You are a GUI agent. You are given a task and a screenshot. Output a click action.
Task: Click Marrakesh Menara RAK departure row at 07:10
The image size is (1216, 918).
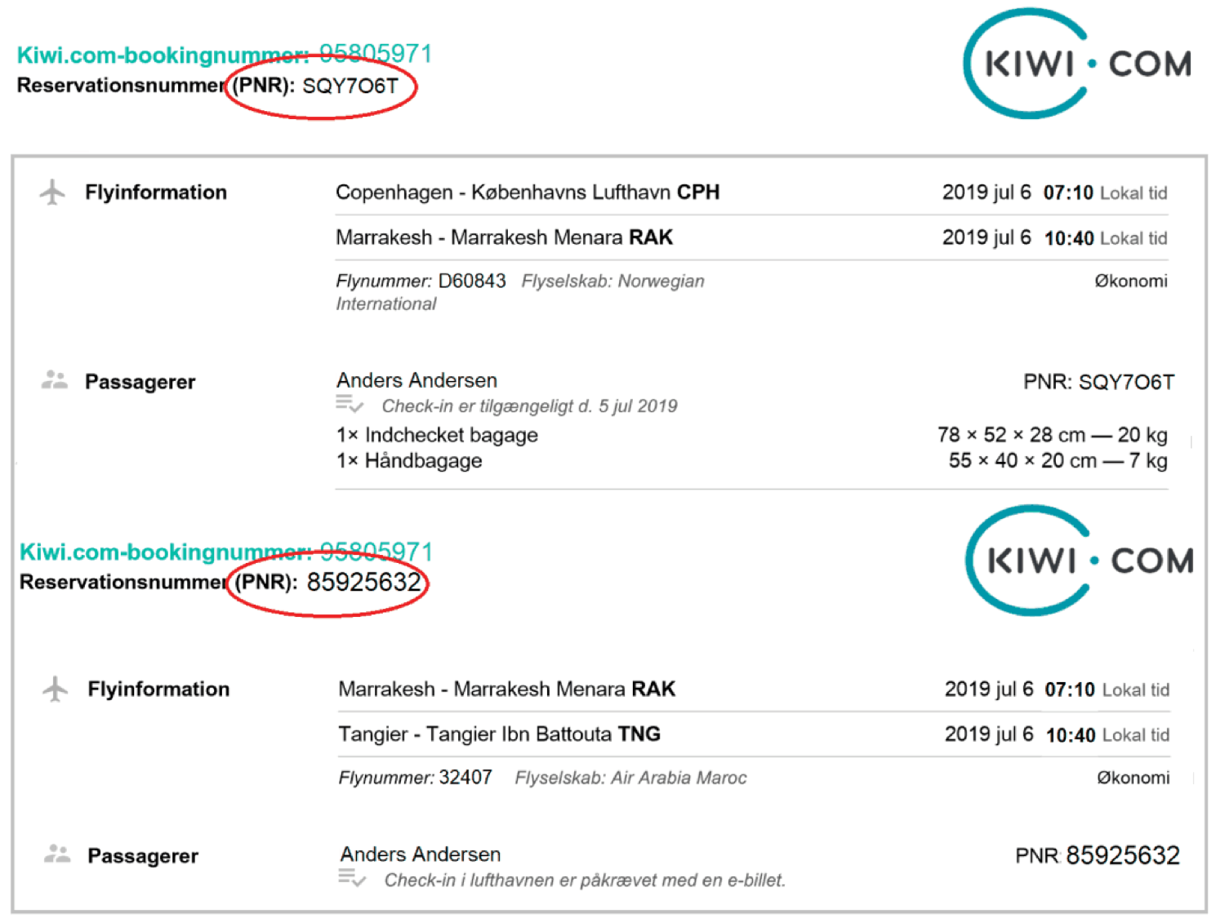(x=754, y=690)
